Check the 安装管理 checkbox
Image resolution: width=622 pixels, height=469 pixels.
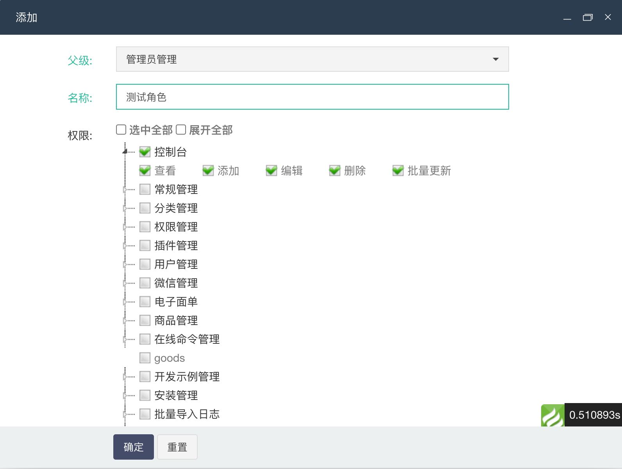tap(145, 395)
